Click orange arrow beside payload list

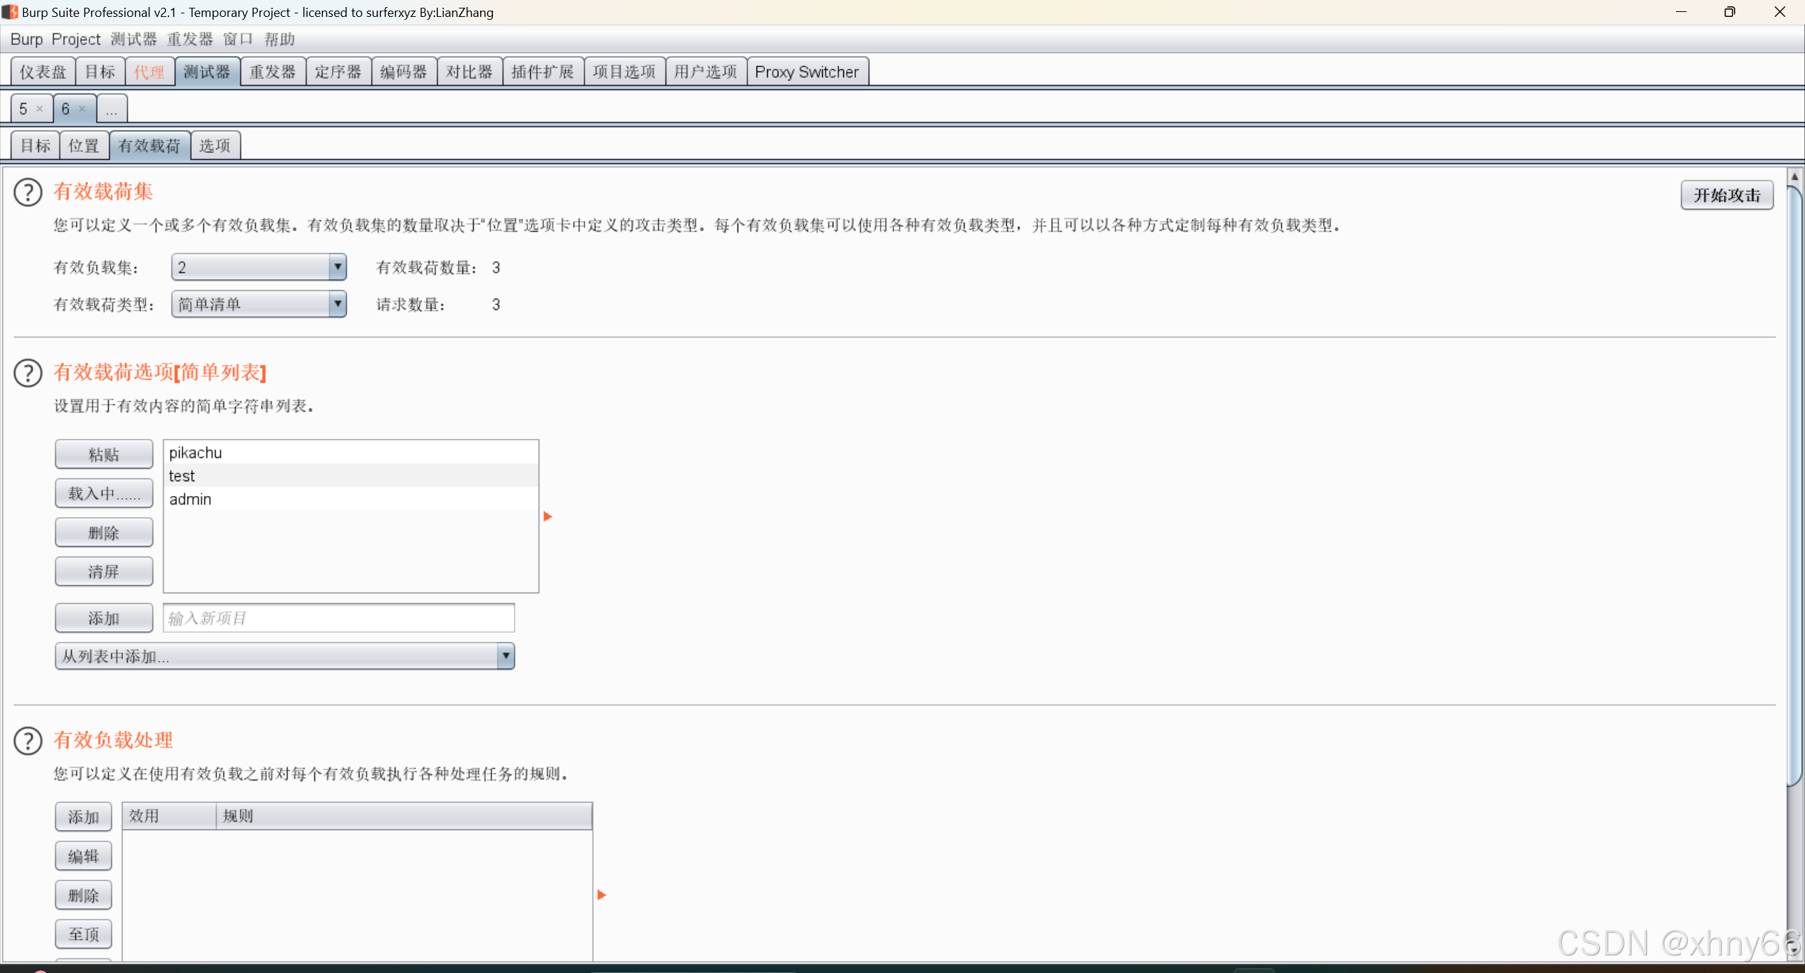548,516
